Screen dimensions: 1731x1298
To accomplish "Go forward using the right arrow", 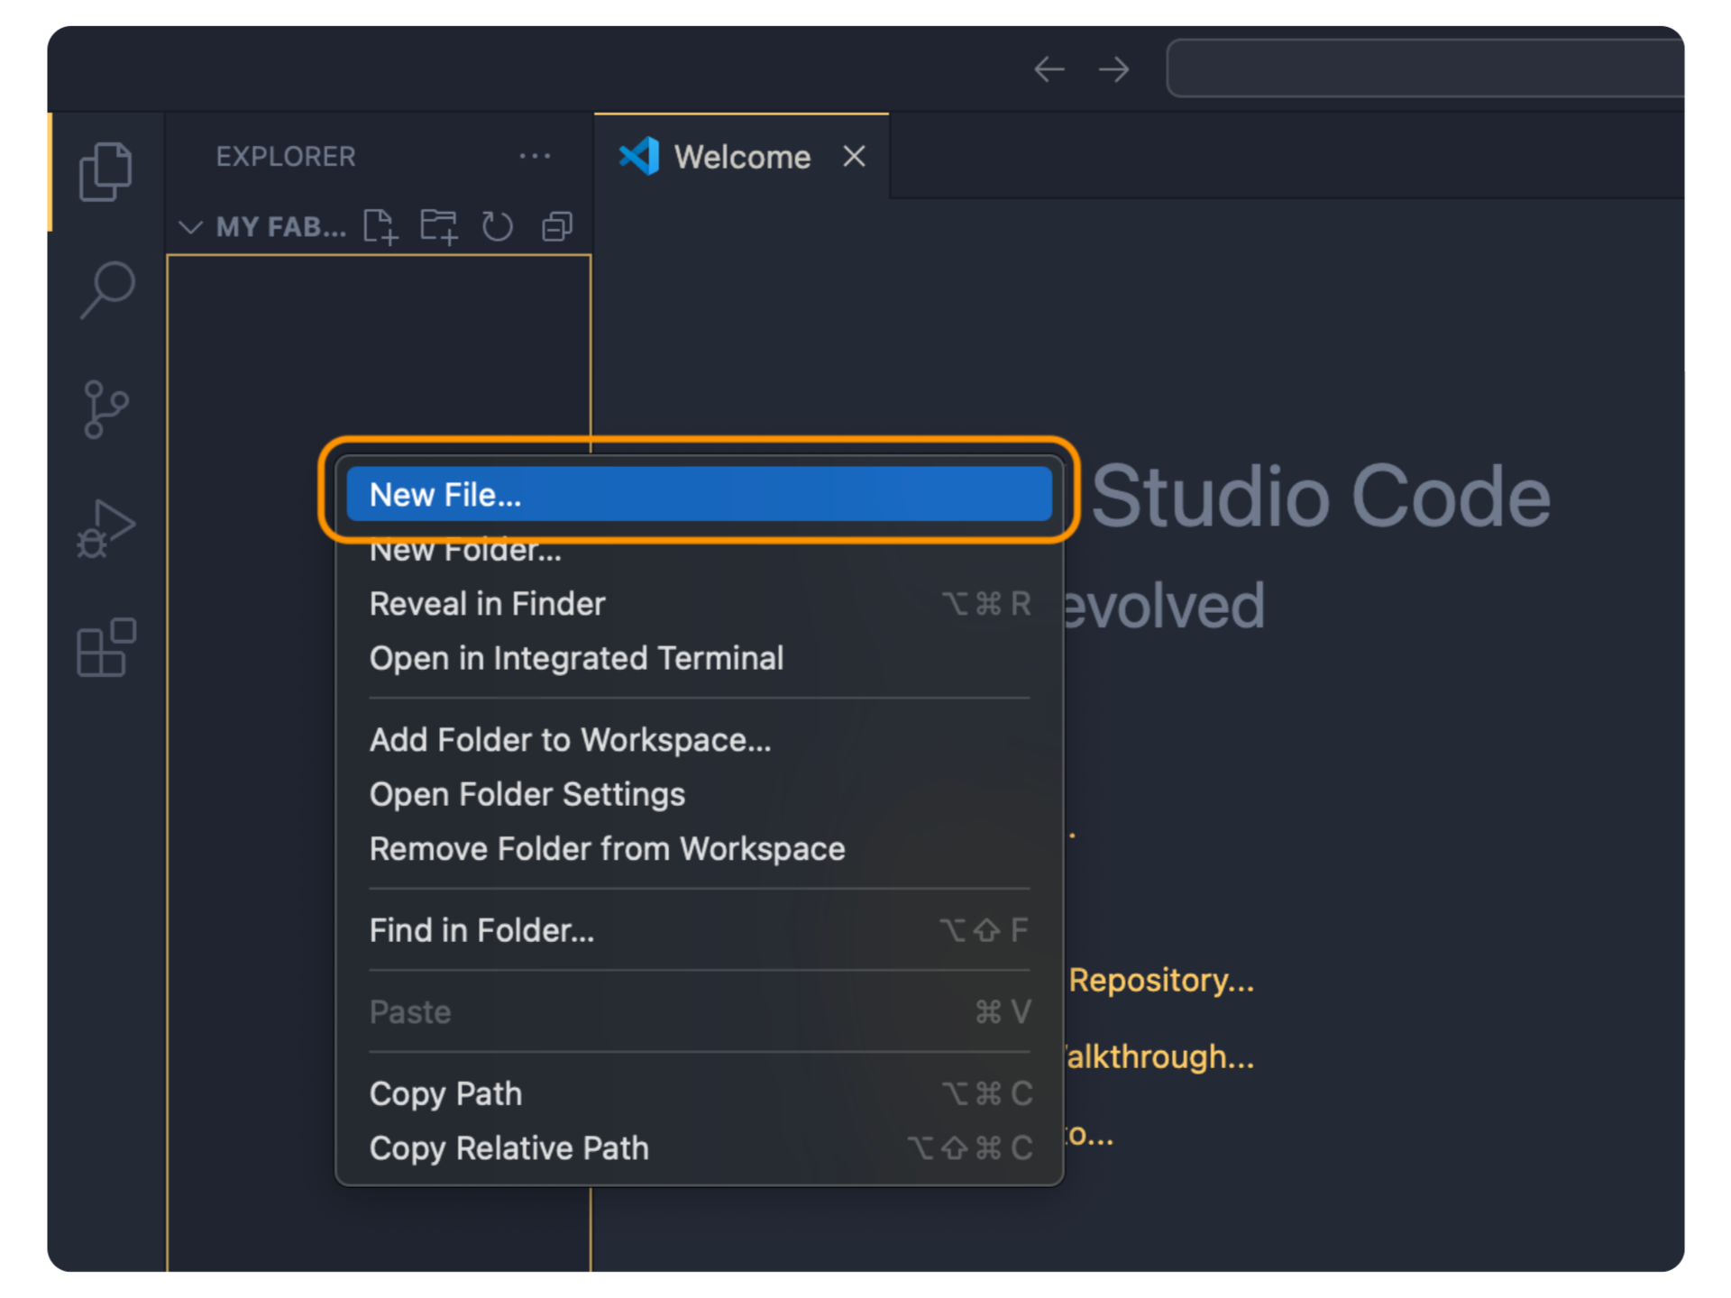I will click(1114, 69).
